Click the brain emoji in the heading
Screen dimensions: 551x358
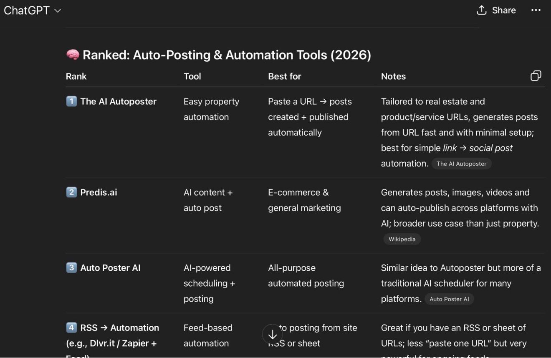point(73,55)
